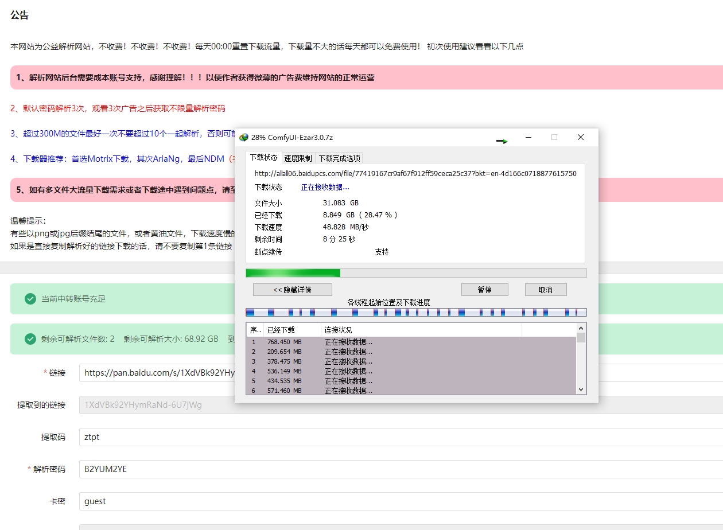Minimize the IDM download window
This screenshot has width=723, height=530.
(x=527, y=137)
